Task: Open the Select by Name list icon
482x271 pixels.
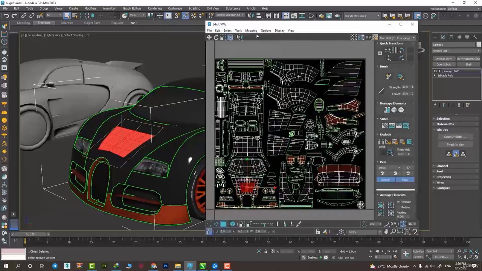Action: (x=75, y=16)
